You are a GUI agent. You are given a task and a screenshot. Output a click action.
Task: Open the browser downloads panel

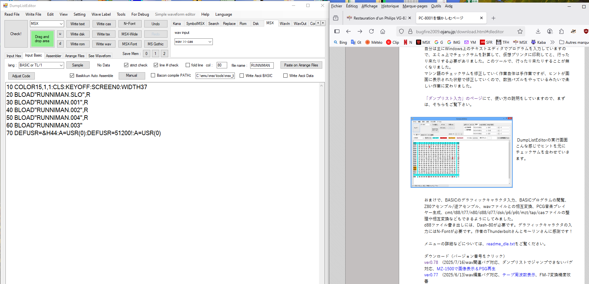[538, 31]
